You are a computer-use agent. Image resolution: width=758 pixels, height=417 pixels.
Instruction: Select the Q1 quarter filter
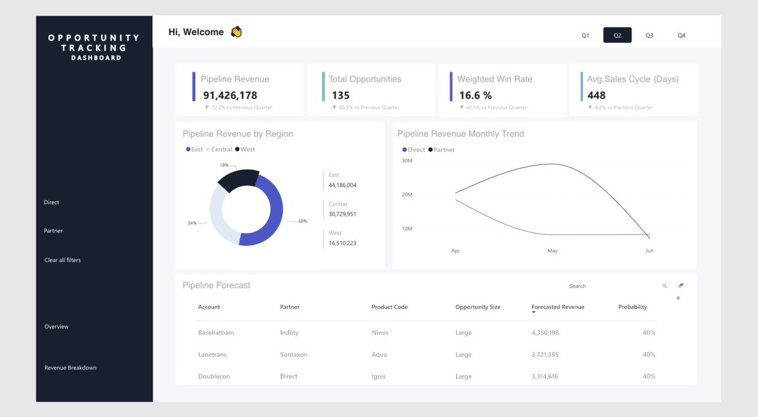pos(586,35)
